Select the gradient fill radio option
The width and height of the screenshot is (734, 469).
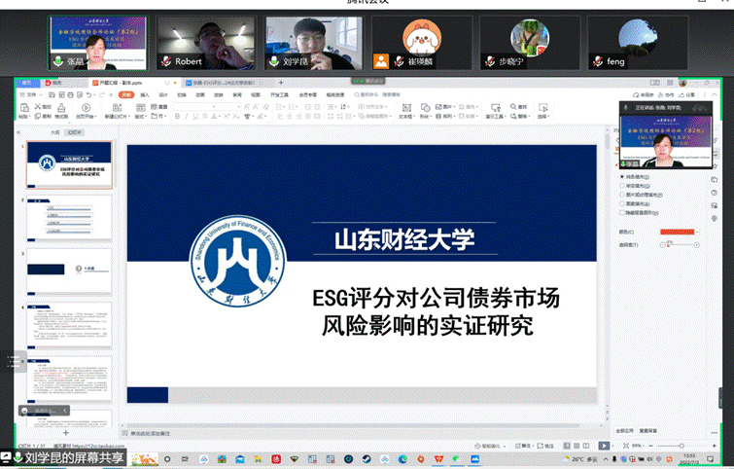622,185
